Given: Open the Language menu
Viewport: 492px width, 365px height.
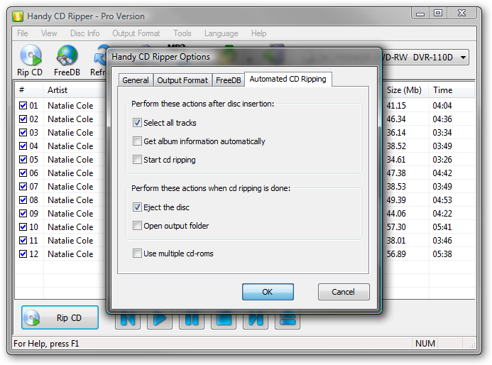Looking at the screenshot, I should tap(222, 33).
